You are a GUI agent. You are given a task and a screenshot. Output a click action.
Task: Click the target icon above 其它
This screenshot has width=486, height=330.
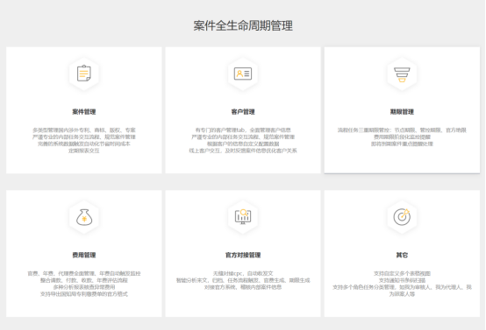[x=402, y=217]
